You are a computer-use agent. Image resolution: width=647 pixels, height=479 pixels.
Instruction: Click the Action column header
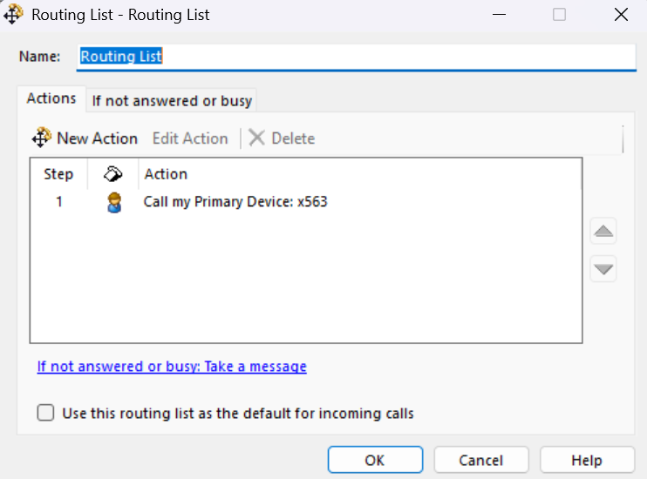click(x=166, y=174)
